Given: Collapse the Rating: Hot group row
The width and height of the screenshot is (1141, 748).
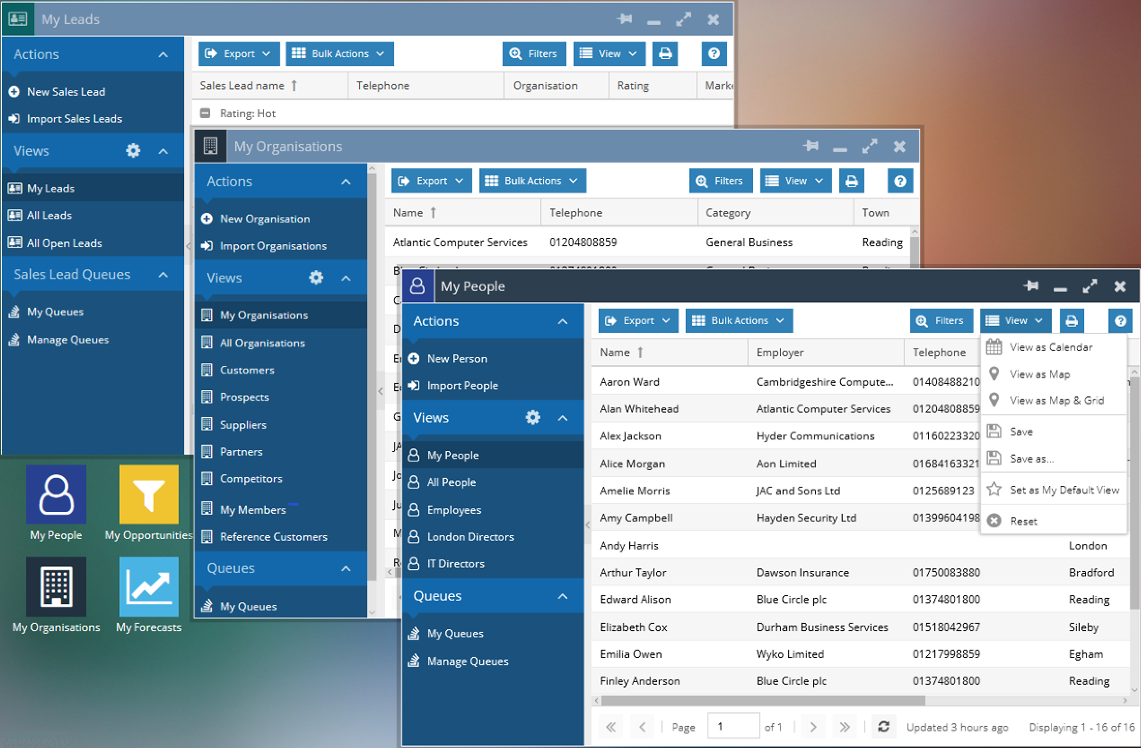Looking at the screenshot, I should click(x=205, y=113).
